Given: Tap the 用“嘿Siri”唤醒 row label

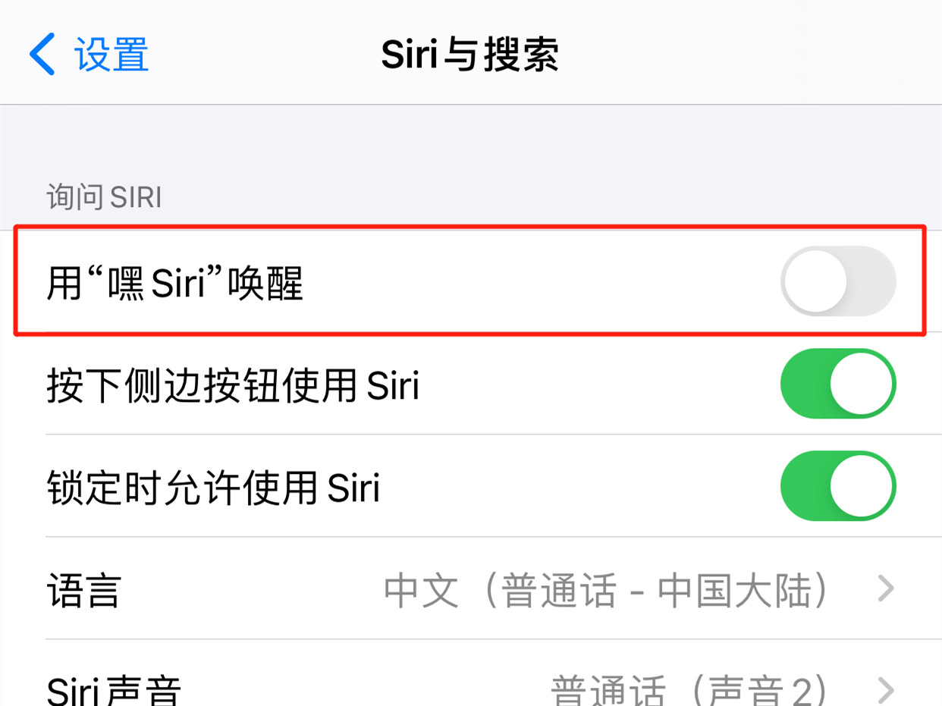Looking at the screenshot, I should pyautogui.click(x=174, y=284).
